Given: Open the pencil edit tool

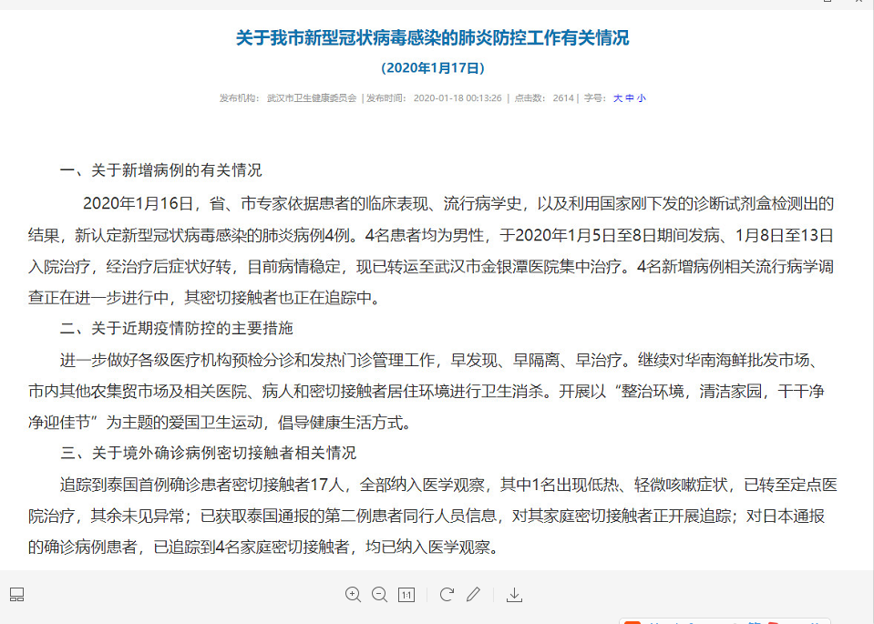Looking at the screenshot, I should 473,595.
